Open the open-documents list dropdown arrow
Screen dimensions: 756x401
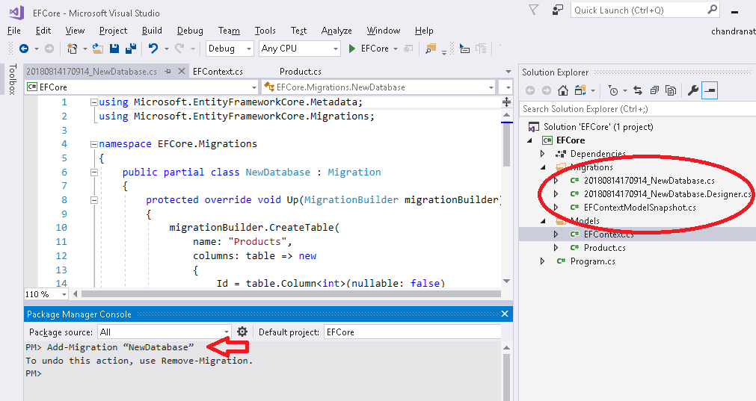[508, 71]
